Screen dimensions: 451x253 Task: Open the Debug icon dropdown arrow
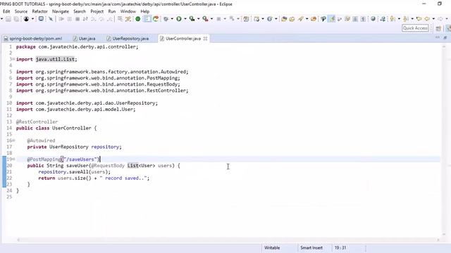click(x=172, y=19)
